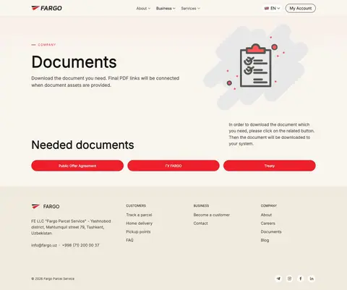Click the BUSINESS footer column heading
Screen dimensions: 347x290
pyautogui.click(x=201, y=205)
